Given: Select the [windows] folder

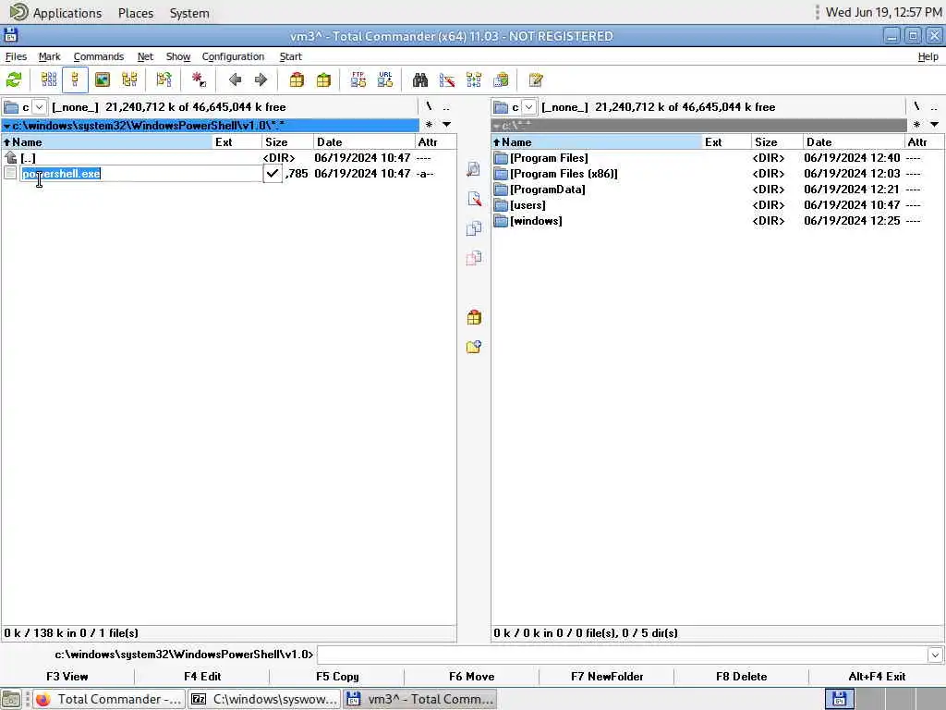Looking at the screenshot, I should tap(717, 220).
